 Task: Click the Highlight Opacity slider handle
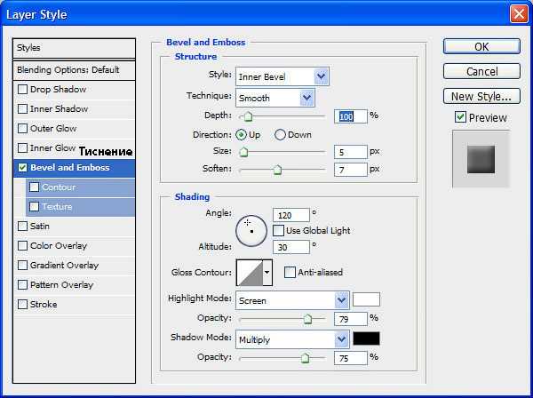[307, 319]
